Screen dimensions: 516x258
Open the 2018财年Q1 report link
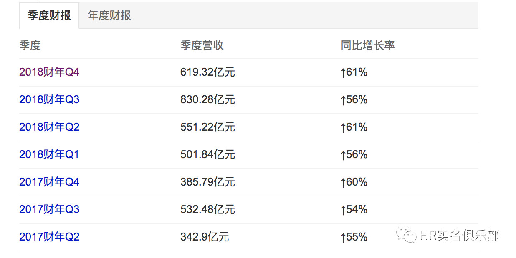(49, 155)
